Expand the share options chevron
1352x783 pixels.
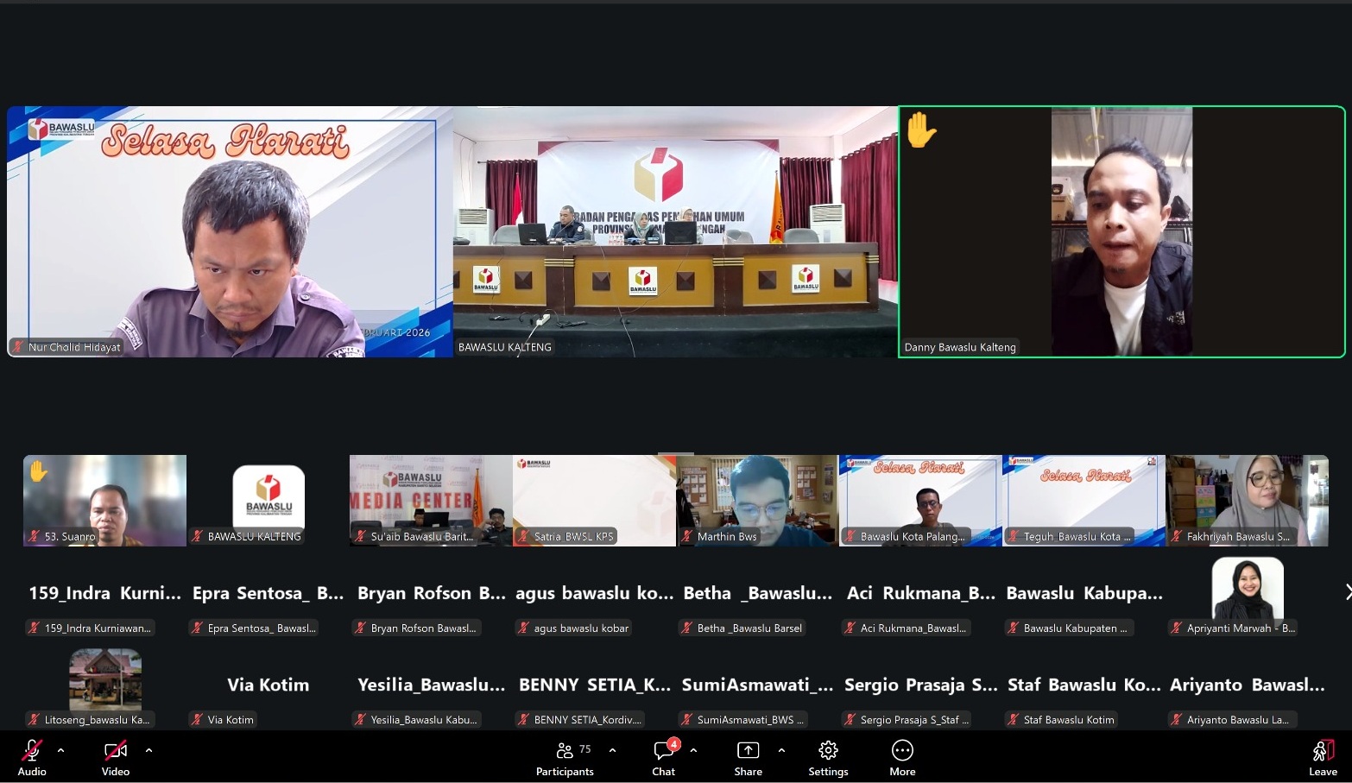[x=781, y=750]
